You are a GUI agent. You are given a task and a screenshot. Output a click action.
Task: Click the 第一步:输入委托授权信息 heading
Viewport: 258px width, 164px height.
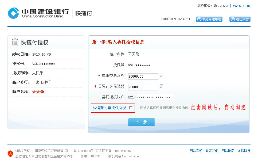(x=118, y=42)
